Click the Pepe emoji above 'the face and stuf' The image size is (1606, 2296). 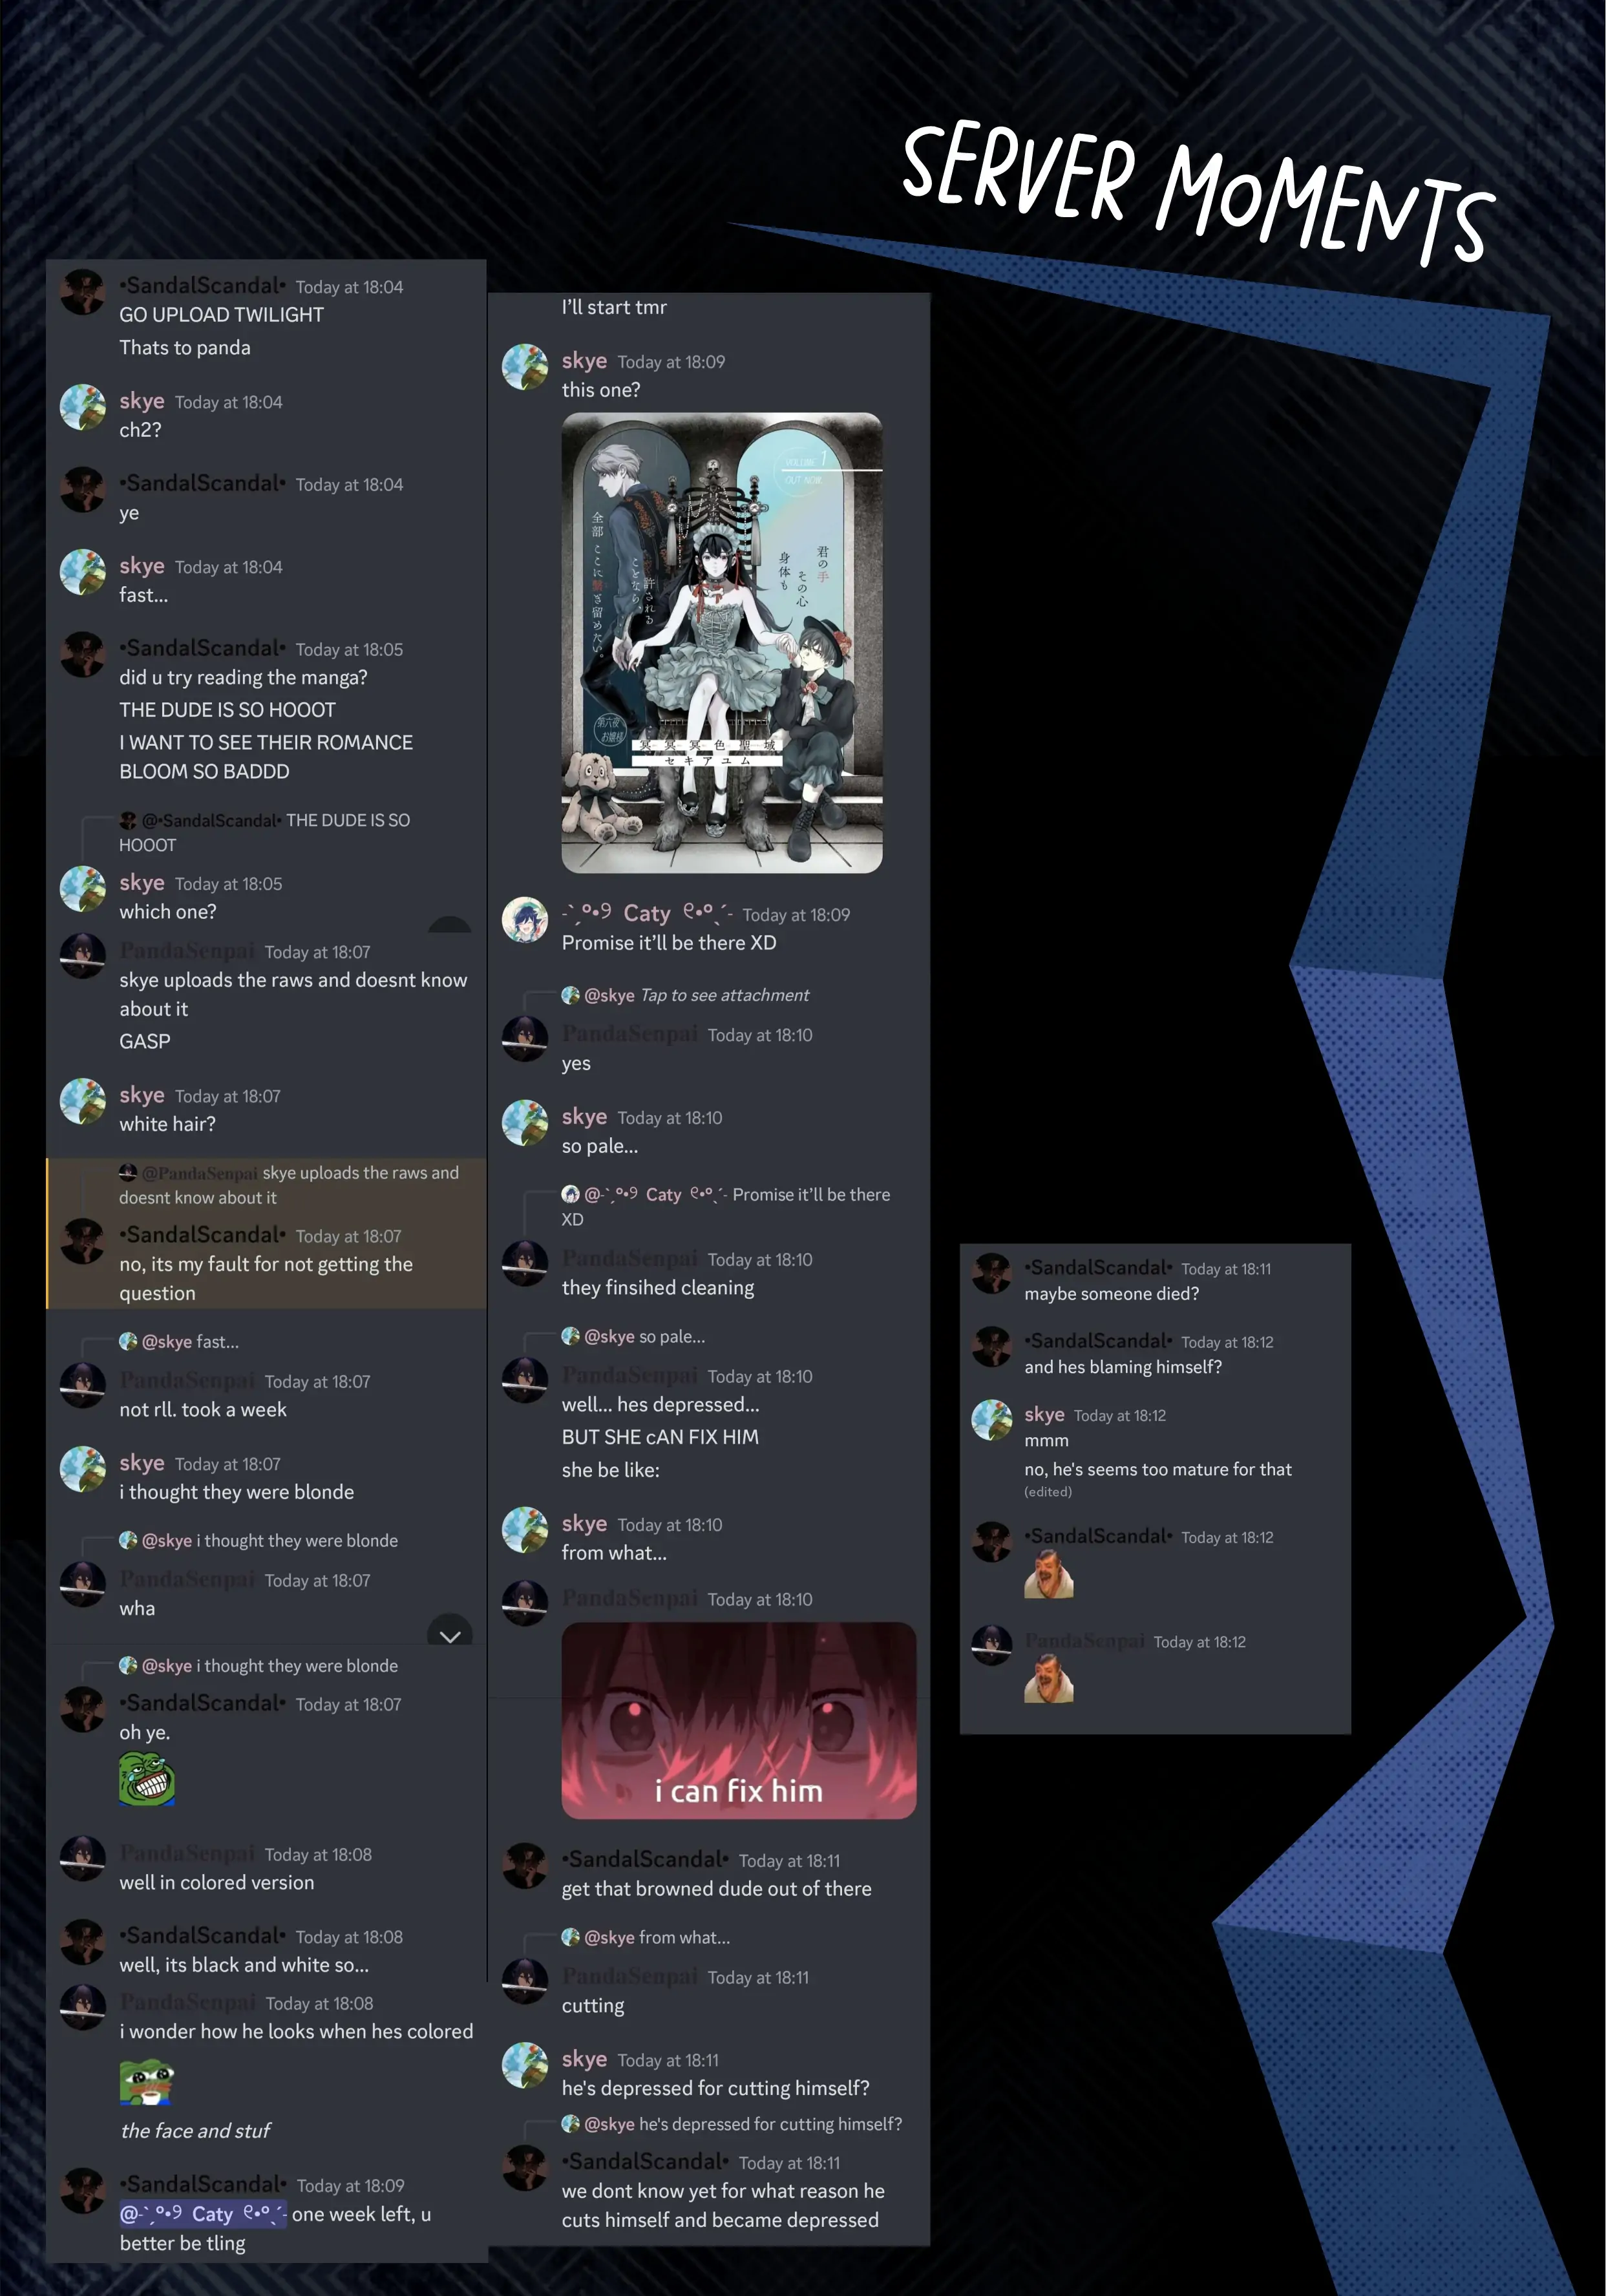click(x=147, y=2082)
